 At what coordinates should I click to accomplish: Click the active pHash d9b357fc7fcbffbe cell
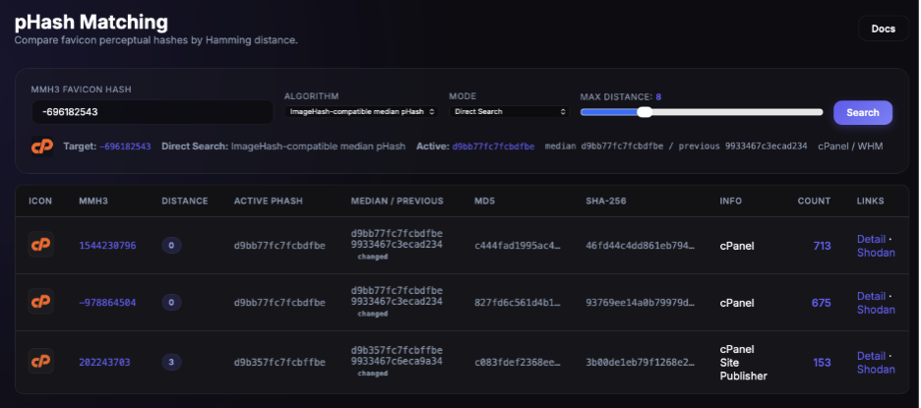pos(279,362)
